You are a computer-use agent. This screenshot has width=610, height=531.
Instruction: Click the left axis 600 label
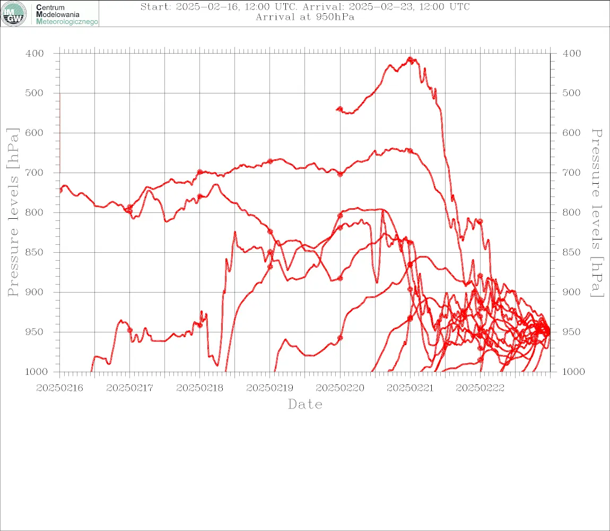(x=34, y=133)
